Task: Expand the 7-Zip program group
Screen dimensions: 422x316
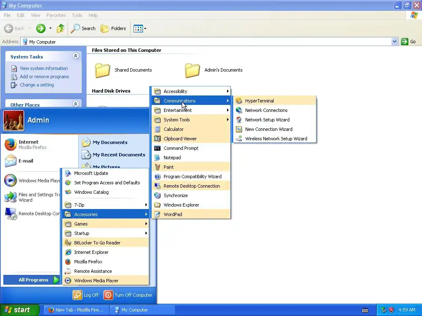Action: 105,205
